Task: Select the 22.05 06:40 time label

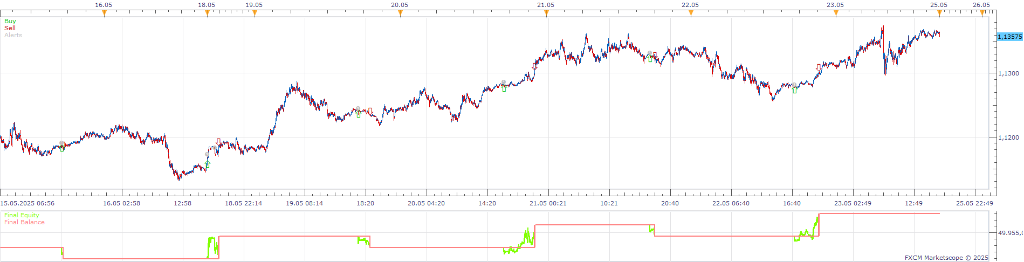Action: 731,203
